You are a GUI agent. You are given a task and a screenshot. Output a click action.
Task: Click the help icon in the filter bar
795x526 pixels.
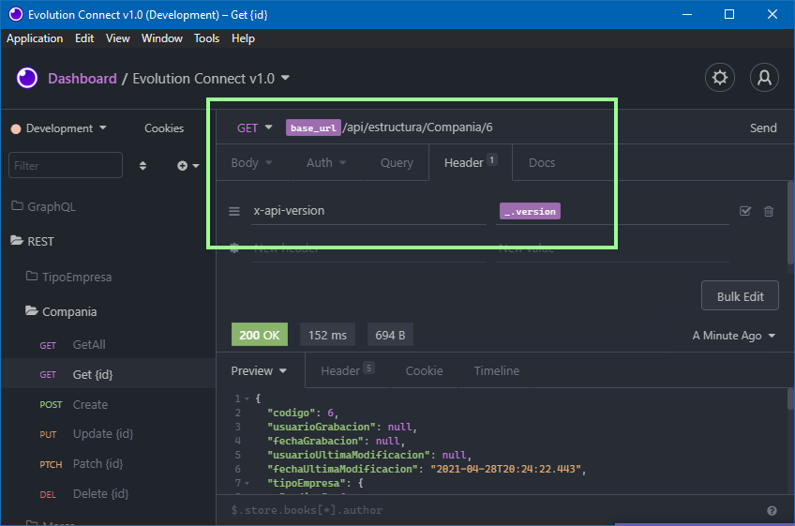(x=772, y=511)
